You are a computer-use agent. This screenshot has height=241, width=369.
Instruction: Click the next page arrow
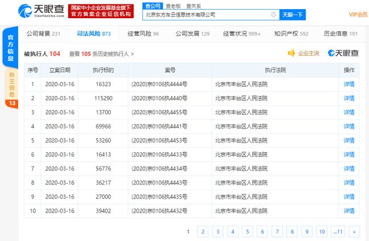[x=354, y=231]
